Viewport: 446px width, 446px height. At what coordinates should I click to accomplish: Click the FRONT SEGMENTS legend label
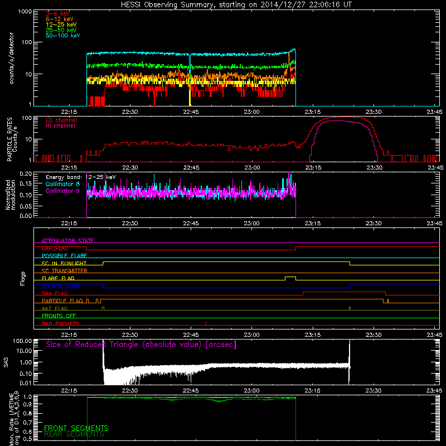click(x=76, y=428)
